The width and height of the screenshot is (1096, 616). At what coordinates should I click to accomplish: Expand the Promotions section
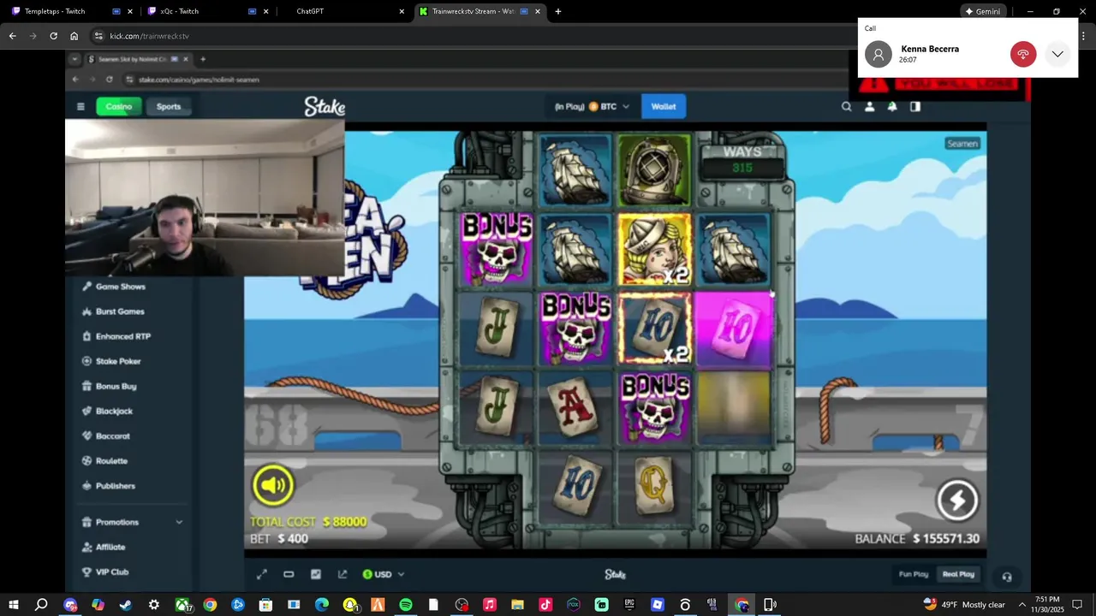pyautogui.click(x=133, y=522)
